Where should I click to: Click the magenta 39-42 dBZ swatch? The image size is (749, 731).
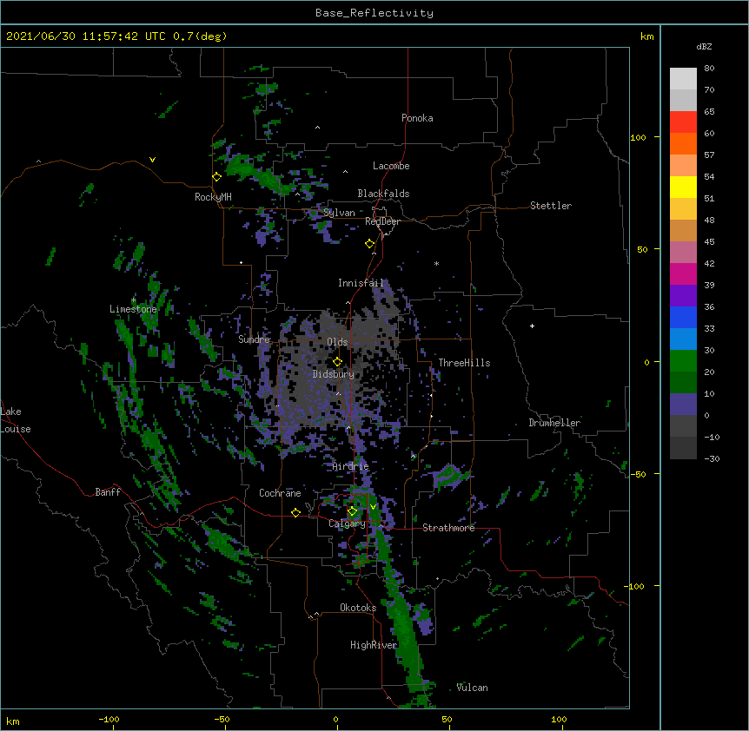tap(683, 273)
